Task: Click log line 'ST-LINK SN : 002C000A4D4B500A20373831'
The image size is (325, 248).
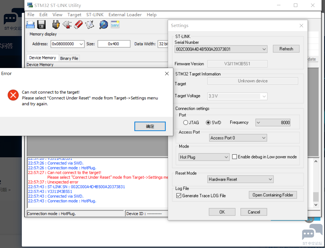Action: tap(77, 187)
